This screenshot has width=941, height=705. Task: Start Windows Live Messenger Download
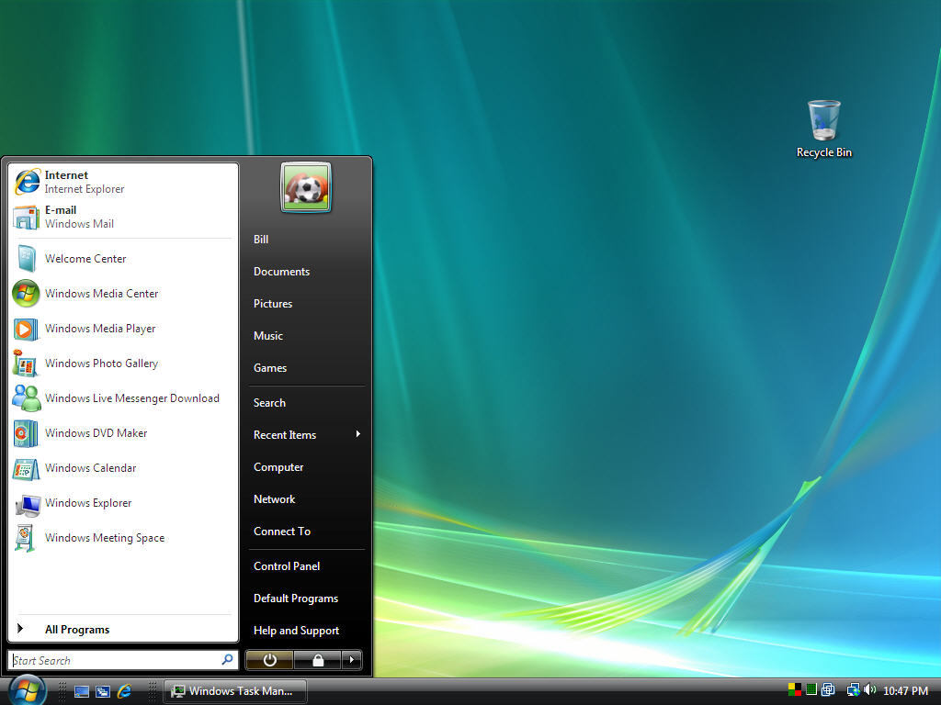pos(131,398)
